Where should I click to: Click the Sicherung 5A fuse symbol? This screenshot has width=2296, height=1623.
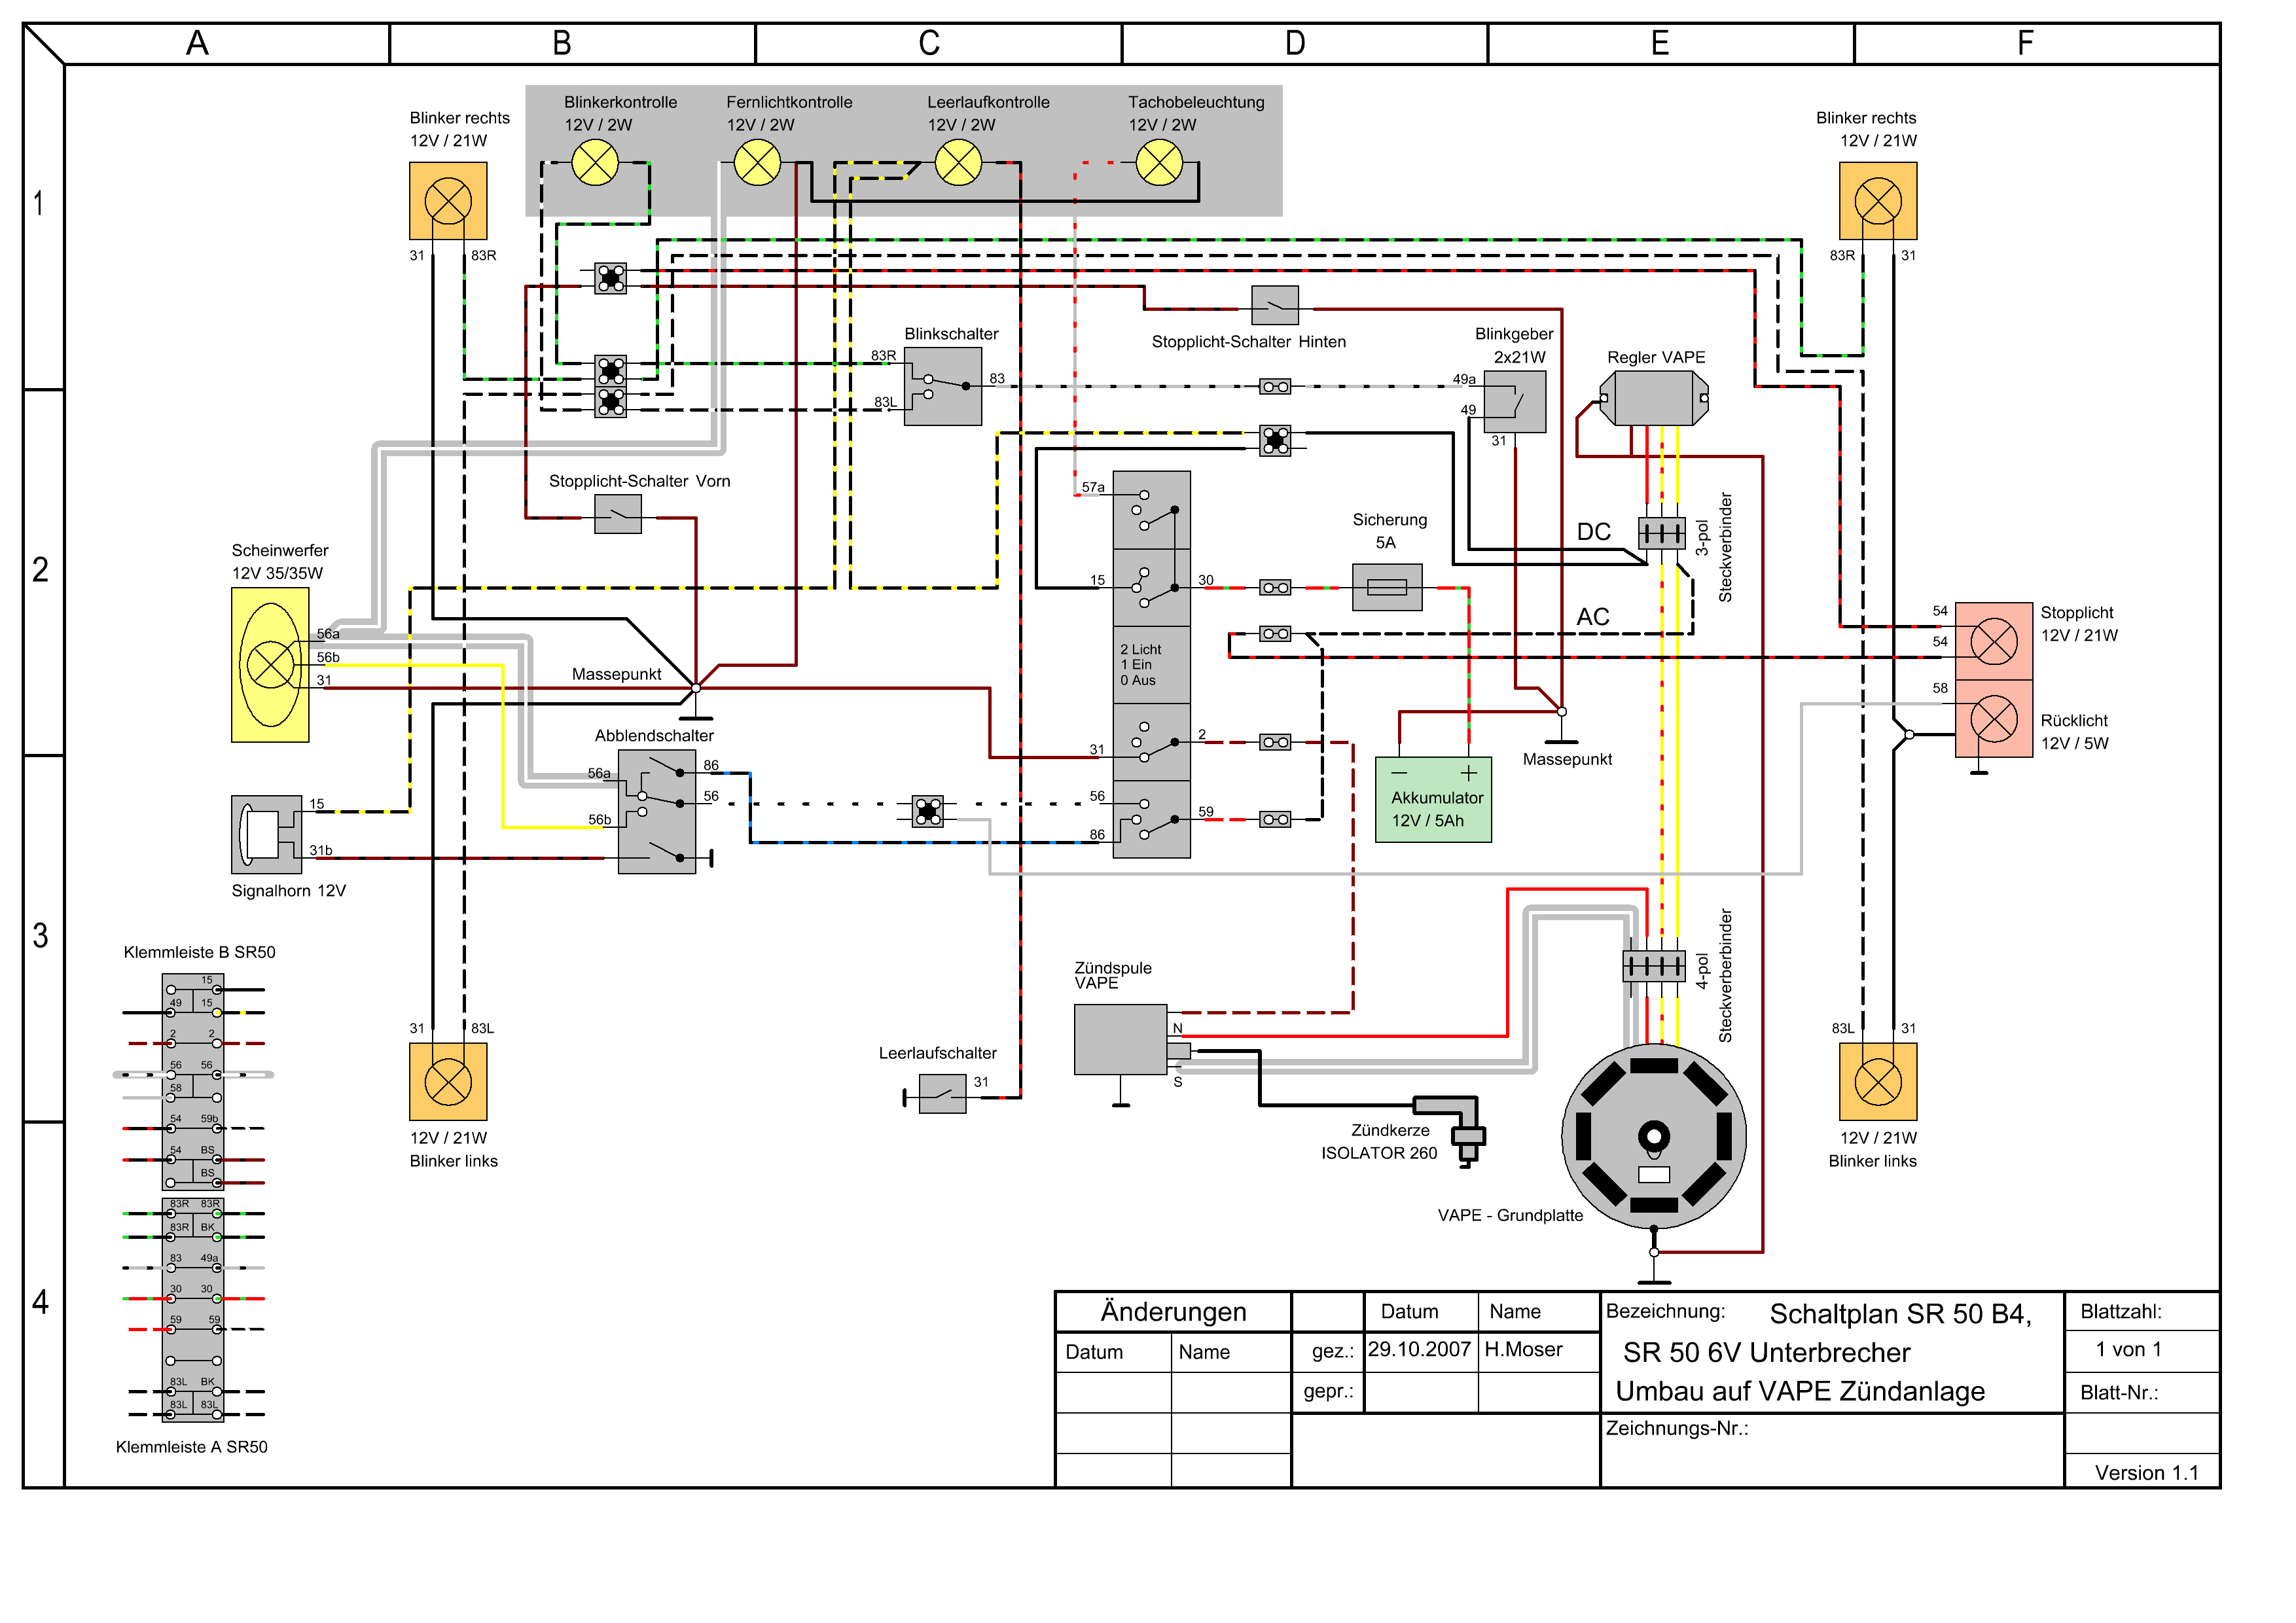(1387, 587)
